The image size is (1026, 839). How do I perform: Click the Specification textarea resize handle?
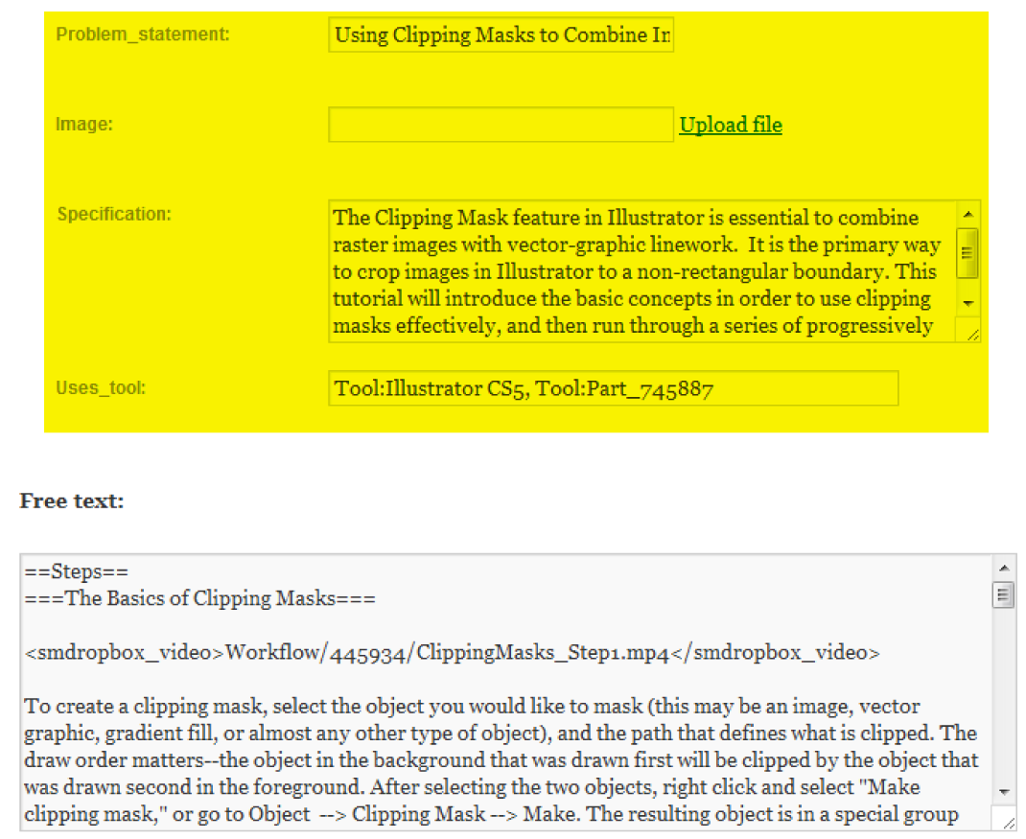(971, 334)
